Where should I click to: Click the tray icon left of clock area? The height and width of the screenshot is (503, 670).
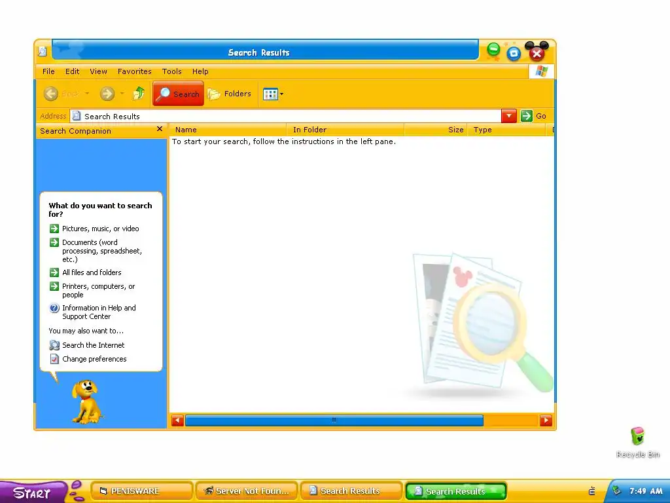point(591,491)
